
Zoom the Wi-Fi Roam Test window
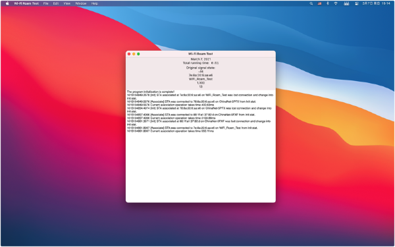(138, 54)
